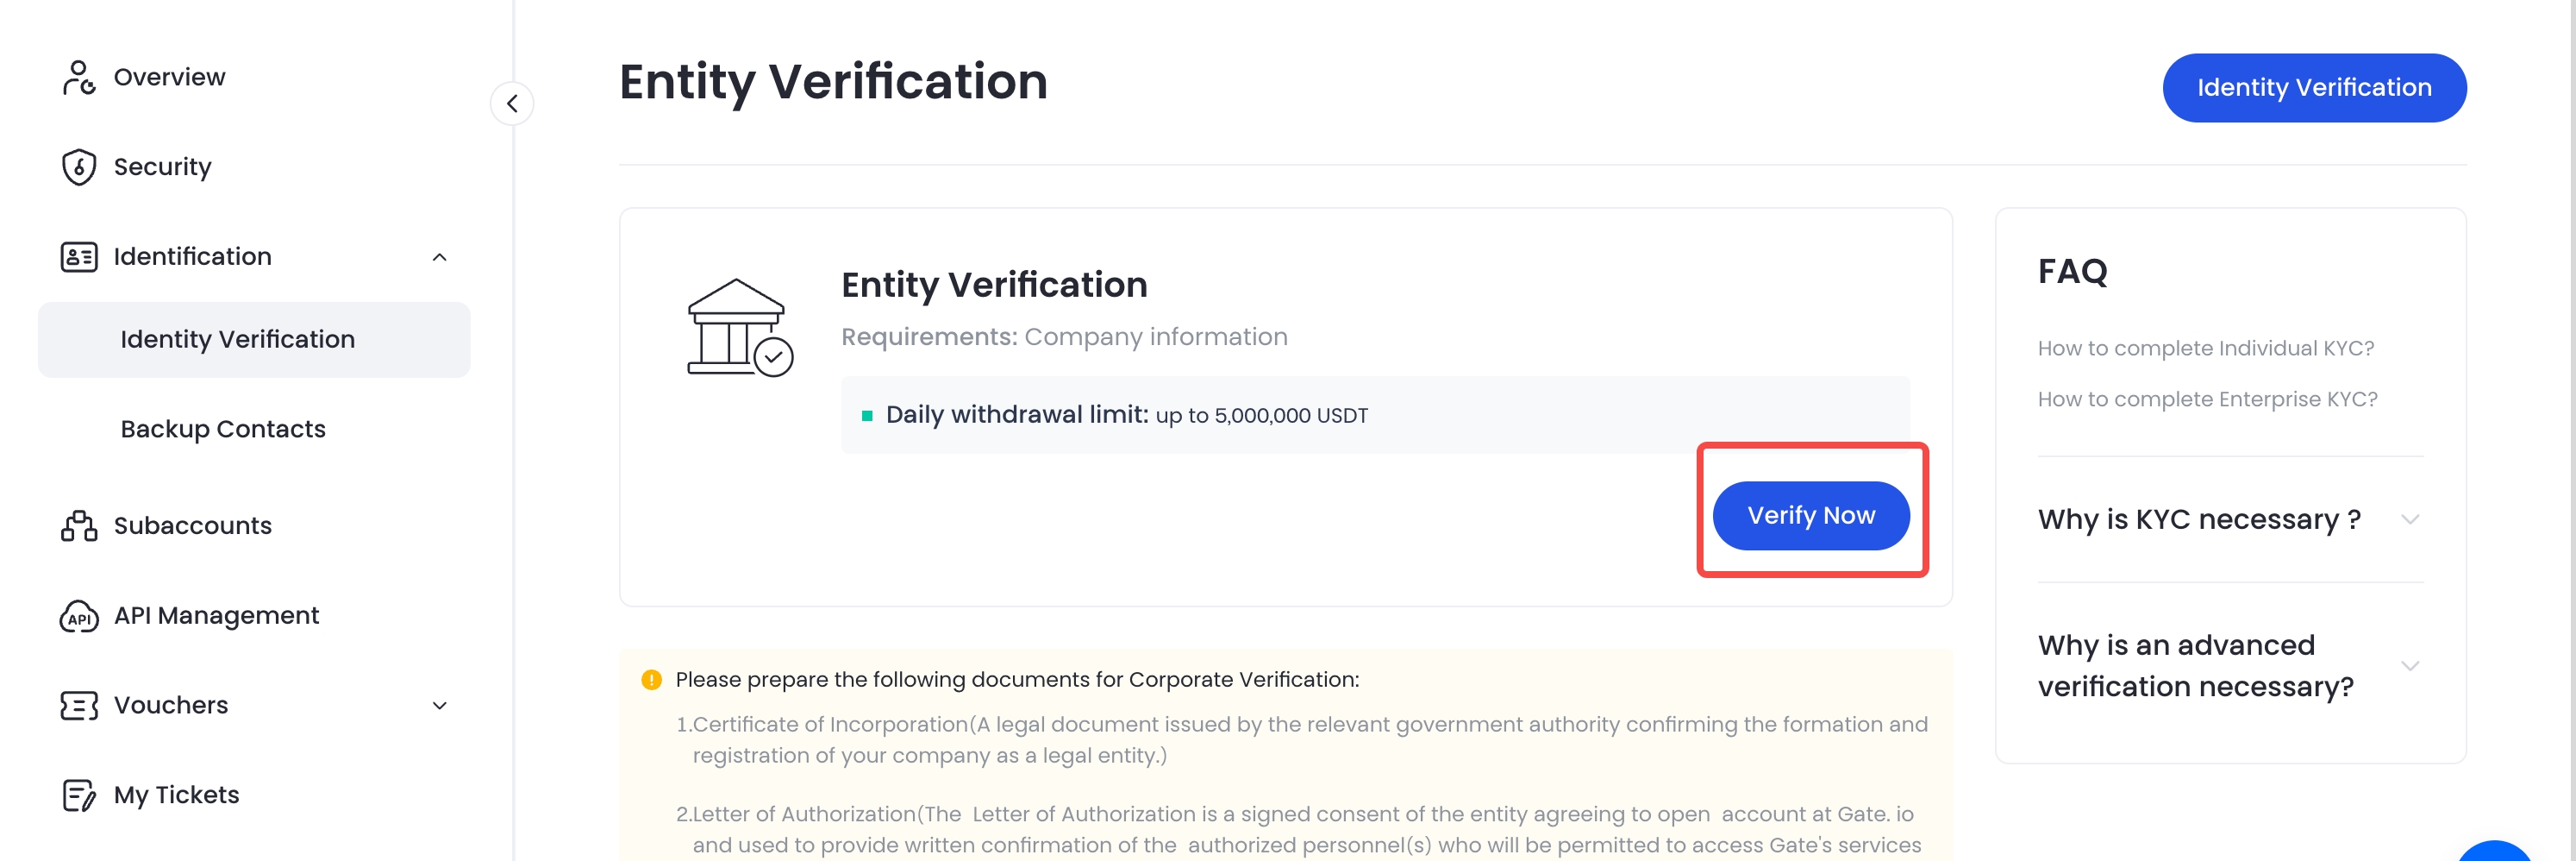Click the orange warning icon in notice
The image size is (2576, 861).
click(x=651, y=680)
